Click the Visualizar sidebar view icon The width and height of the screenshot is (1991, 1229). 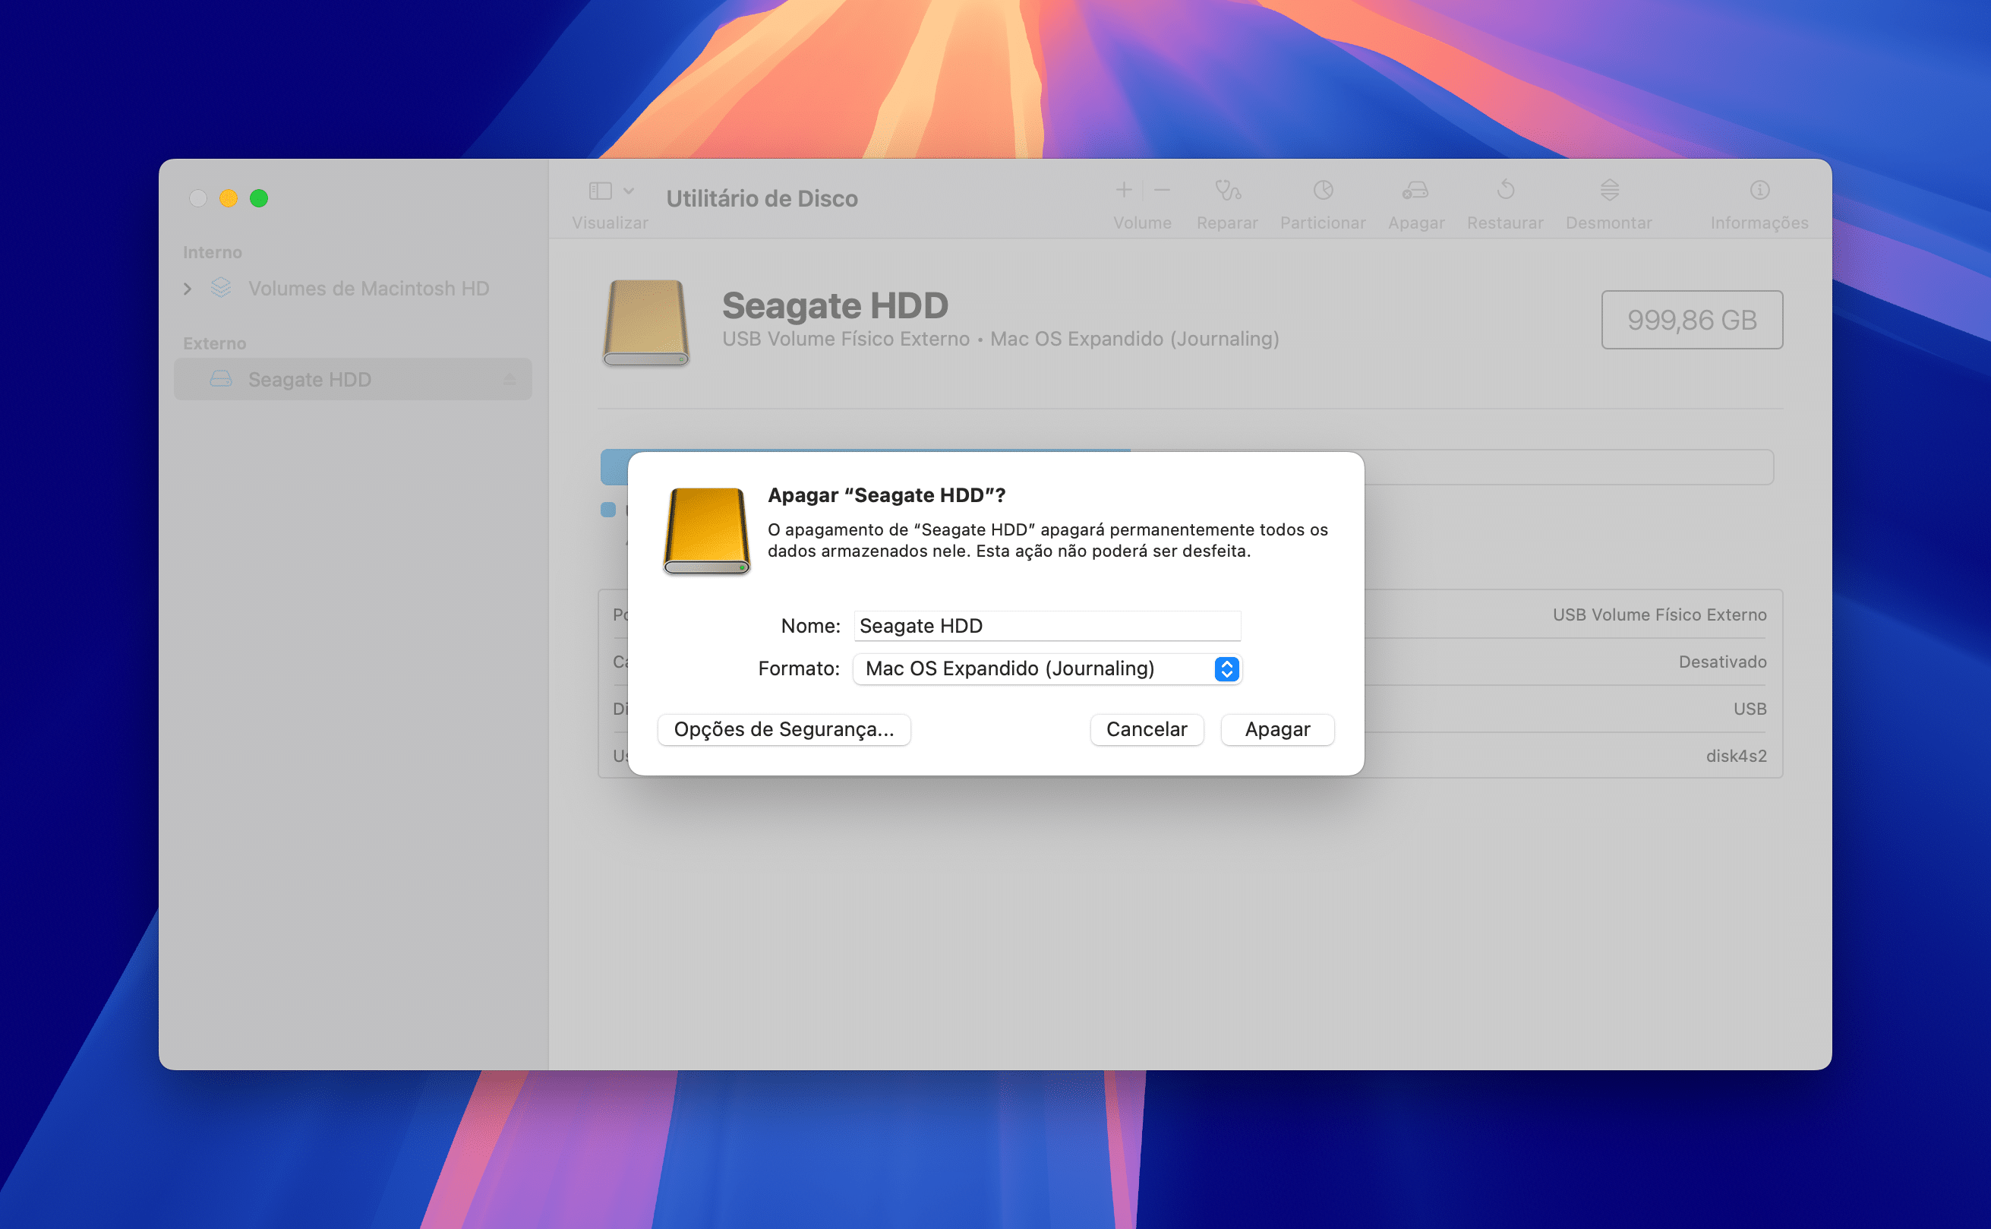click(601, 191)
